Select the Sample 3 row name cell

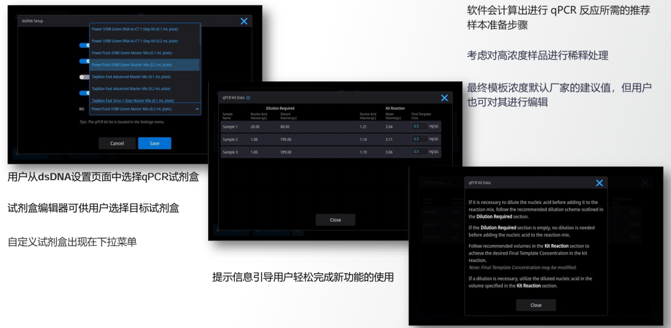coord(231,152)
